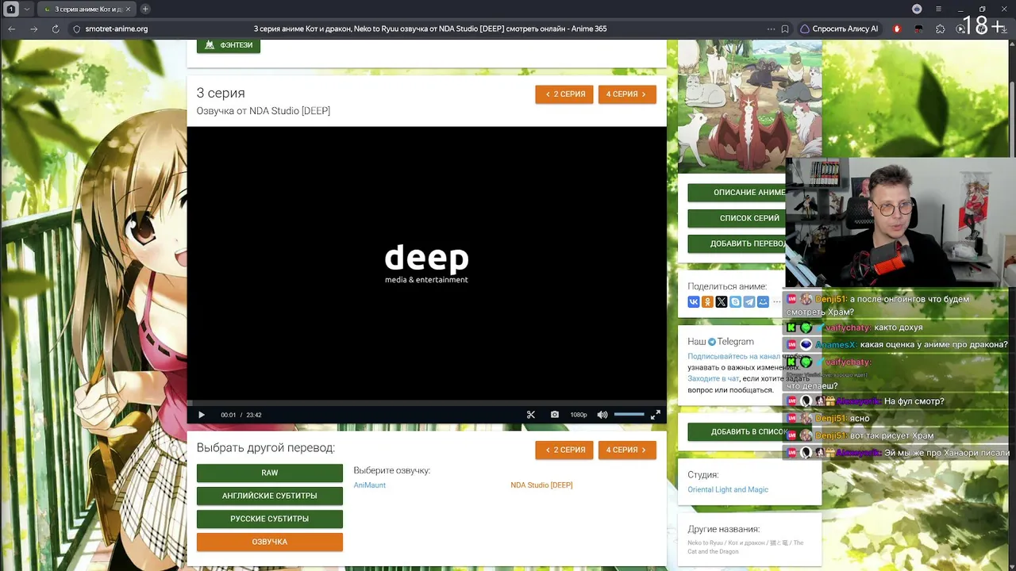The height and width of the screenshot is (571, 1016).
Task: Click the 3 серия heading text
Action: pyautogui.click(x=221, y=93)
